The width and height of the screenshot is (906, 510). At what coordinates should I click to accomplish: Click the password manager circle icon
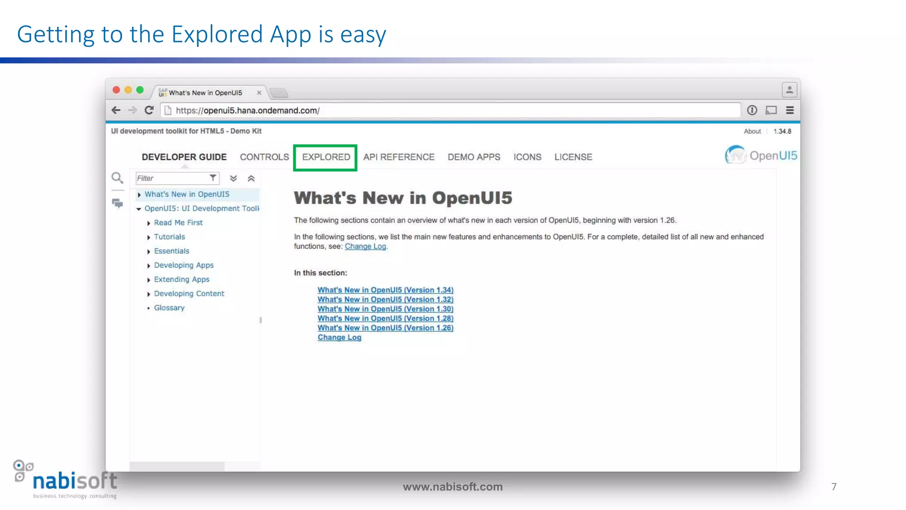[x=752, y=110]
